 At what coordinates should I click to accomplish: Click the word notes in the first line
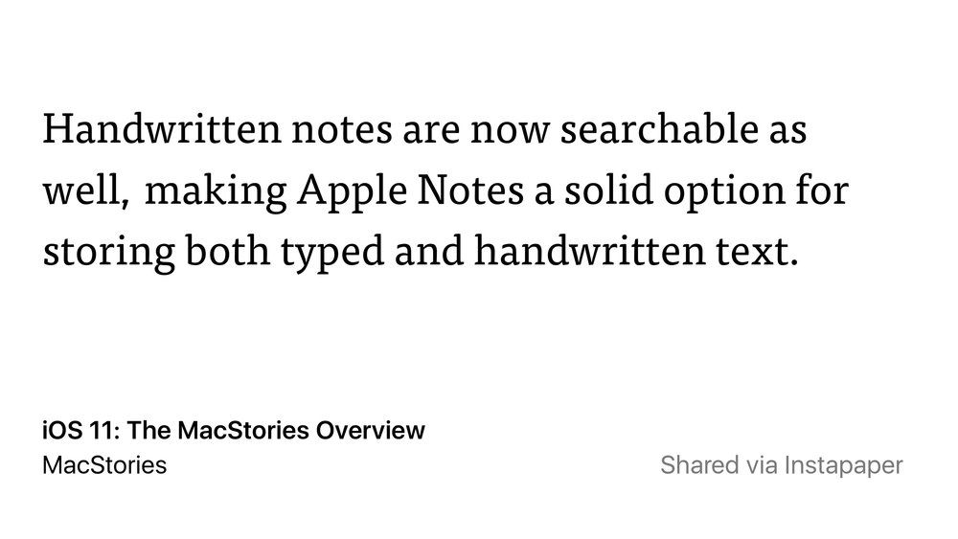[x=342, y=131]
